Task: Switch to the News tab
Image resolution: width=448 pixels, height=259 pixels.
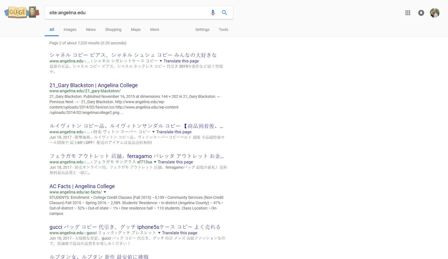Action: click(x=91, y=29)
